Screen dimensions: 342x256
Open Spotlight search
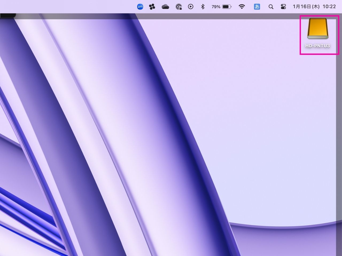[271, 7]
